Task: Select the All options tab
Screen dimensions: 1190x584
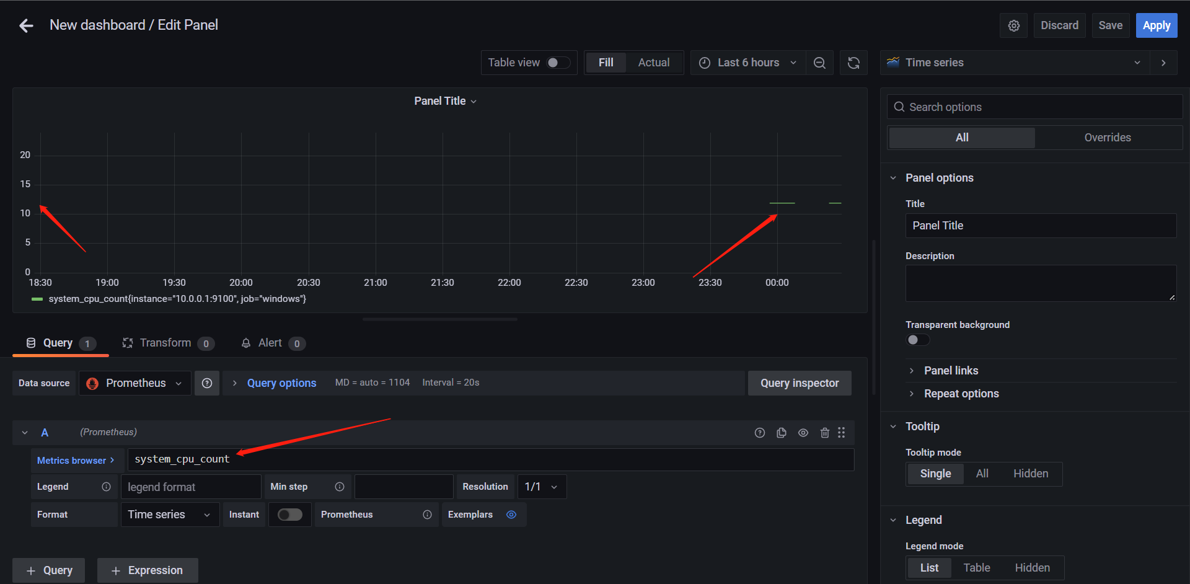Action: coord(962,138)
